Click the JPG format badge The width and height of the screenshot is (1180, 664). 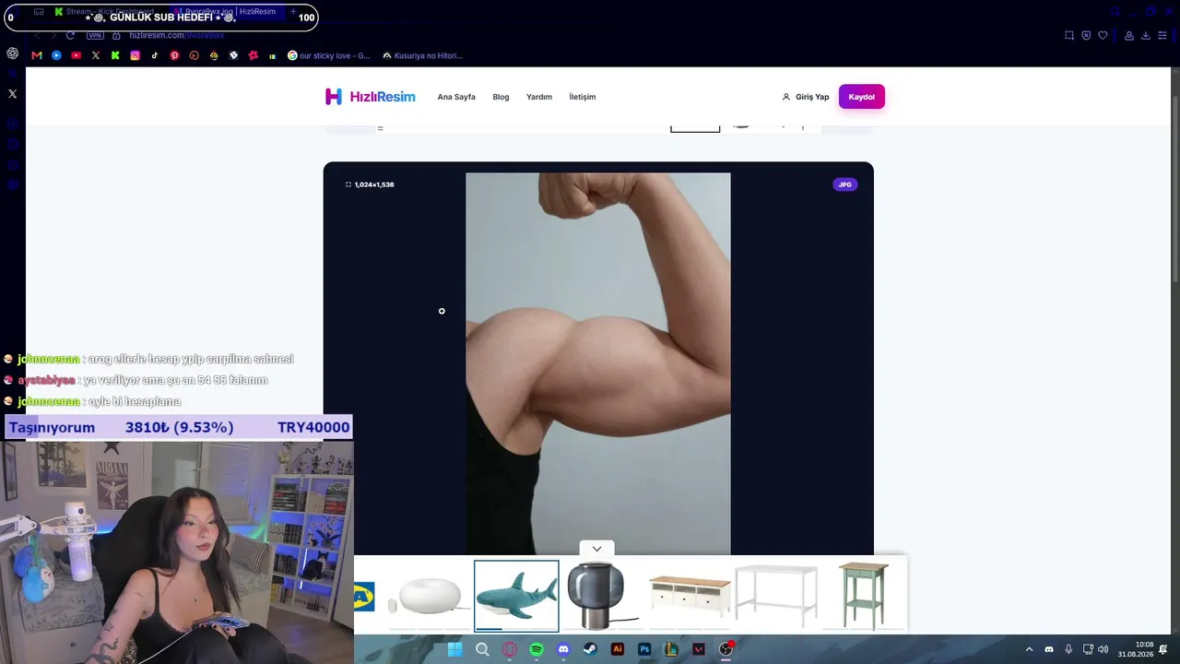point(844,184)
